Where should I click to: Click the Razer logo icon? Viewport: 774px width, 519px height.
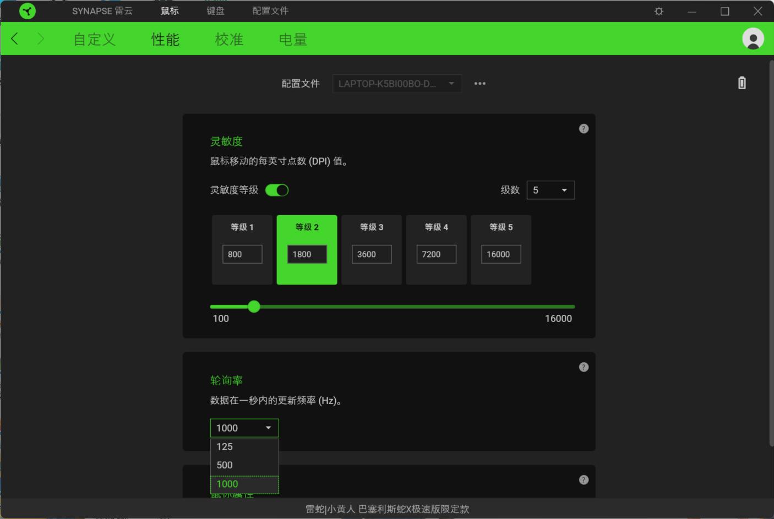(27, 10)
